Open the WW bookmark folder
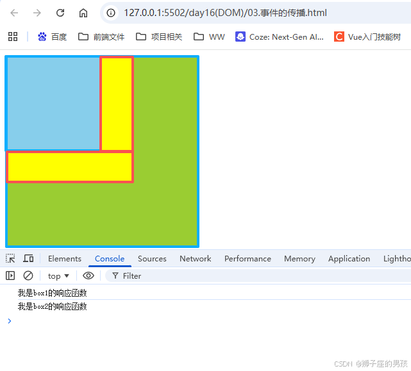 pyautogui.click(x=209, y=37)
